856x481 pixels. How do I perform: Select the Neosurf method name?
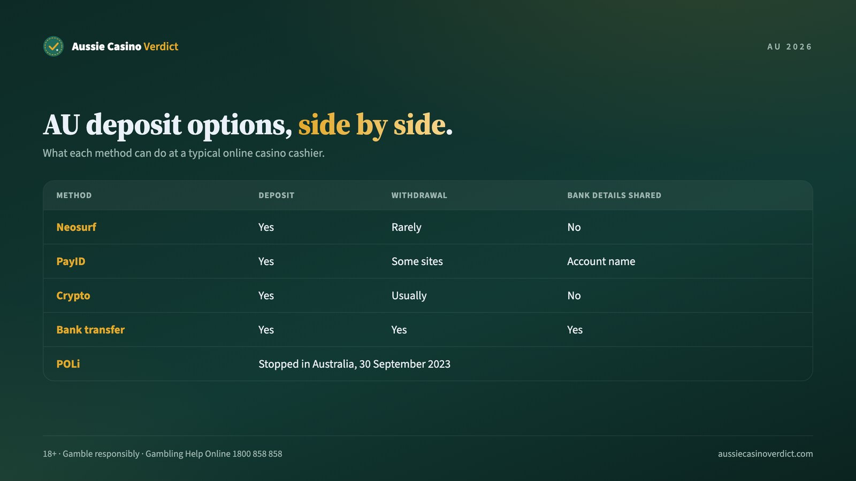tap(76, 227)
